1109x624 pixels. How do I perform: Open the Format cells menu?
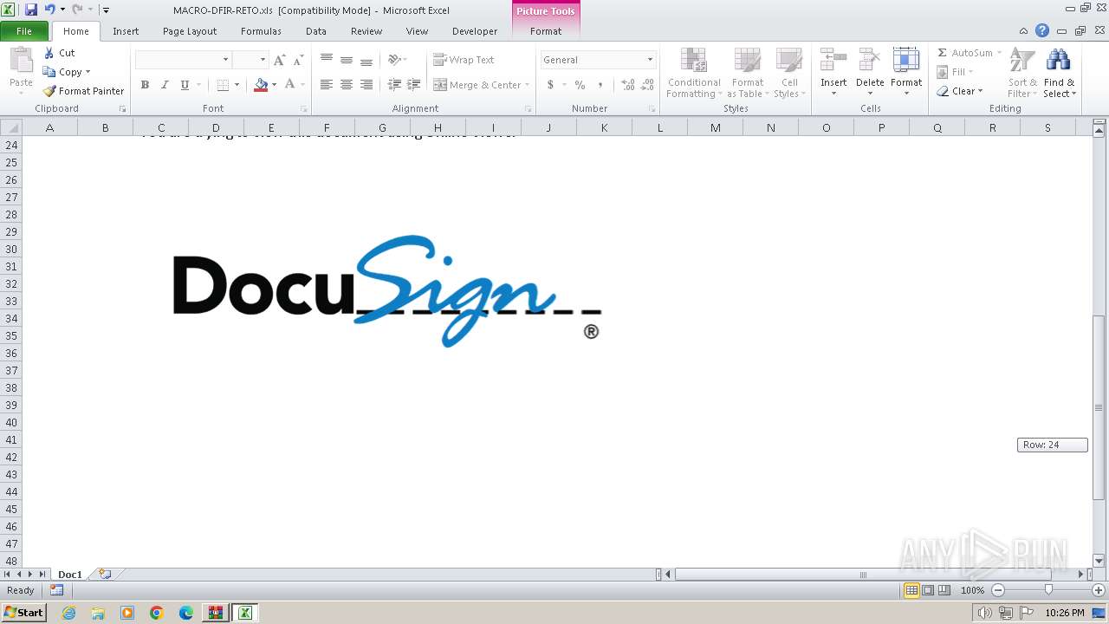tap(906, 73)
